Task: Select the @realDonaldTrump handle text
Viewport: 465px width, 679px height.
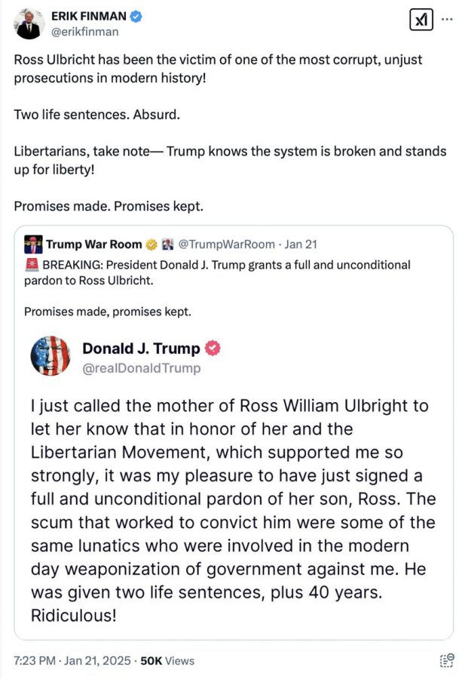Action: pyautogui.click(x=141, y=368)
